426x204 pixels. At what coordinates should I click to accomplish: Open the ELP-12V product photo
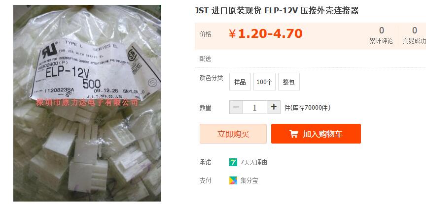[x=87, y=103]
